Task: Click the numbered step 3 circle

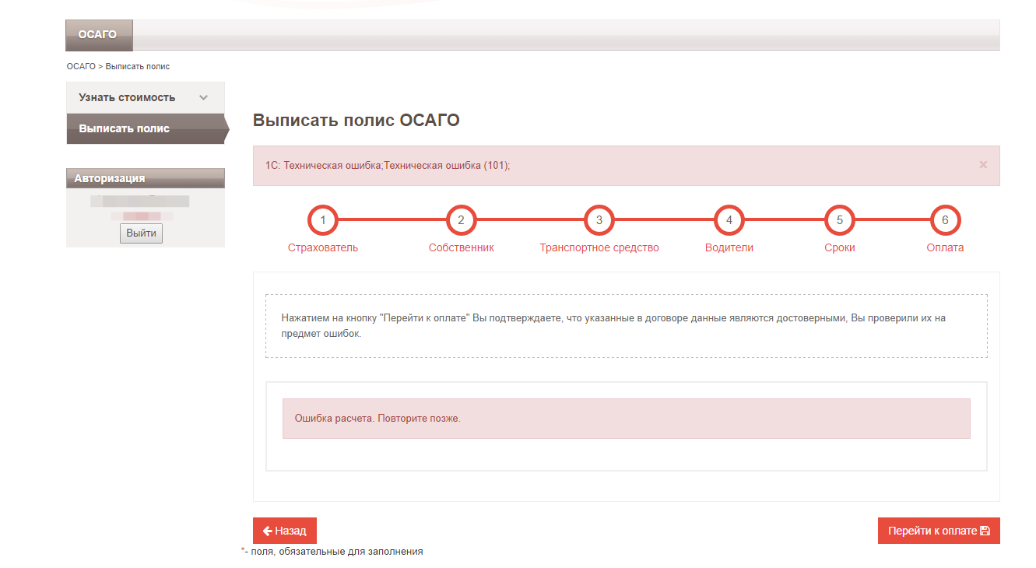Action: [599, 220]
